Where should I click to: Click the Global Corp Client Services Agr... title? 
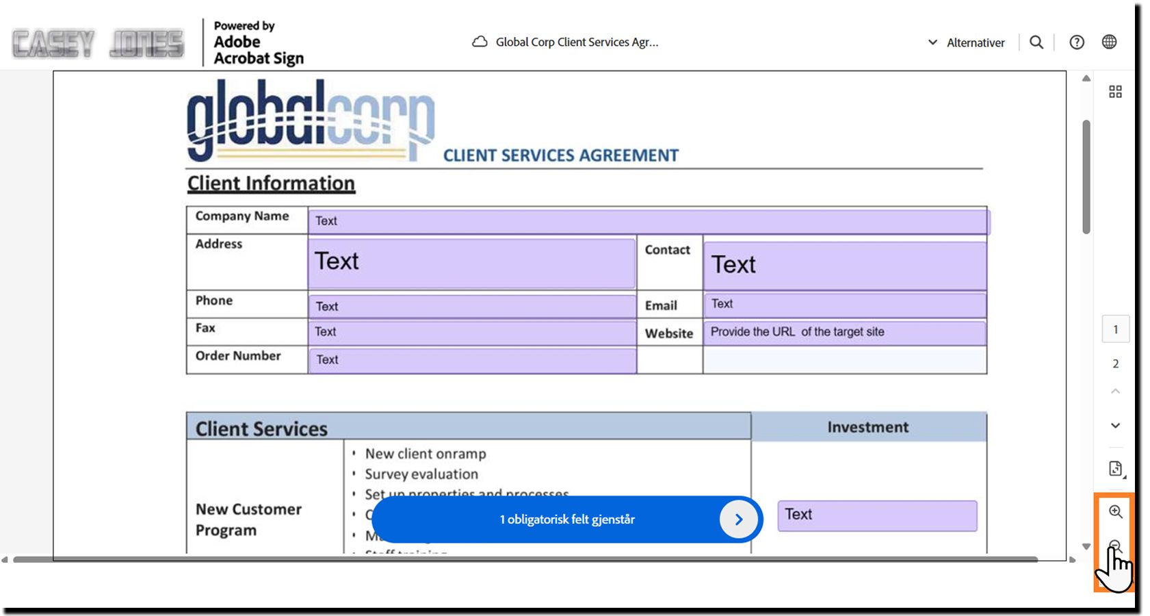tap(577, 42)
